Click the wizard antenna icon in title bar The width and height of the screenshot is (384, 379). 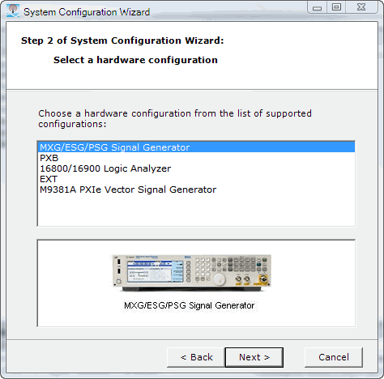point(13,11)
